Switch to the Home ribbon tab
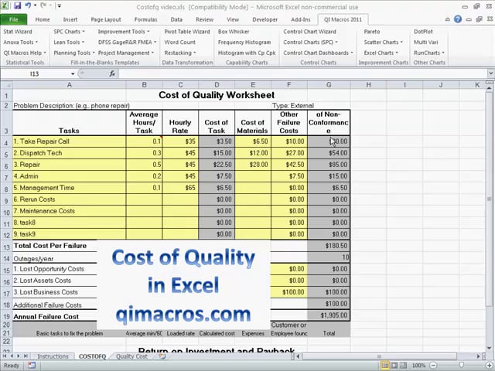Screen dimensions: 495x371 pos(43,19)
